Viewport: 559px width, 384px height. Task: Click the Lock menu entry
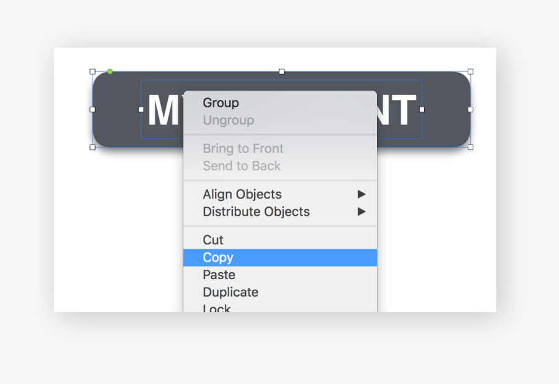(x=216, y=307)
